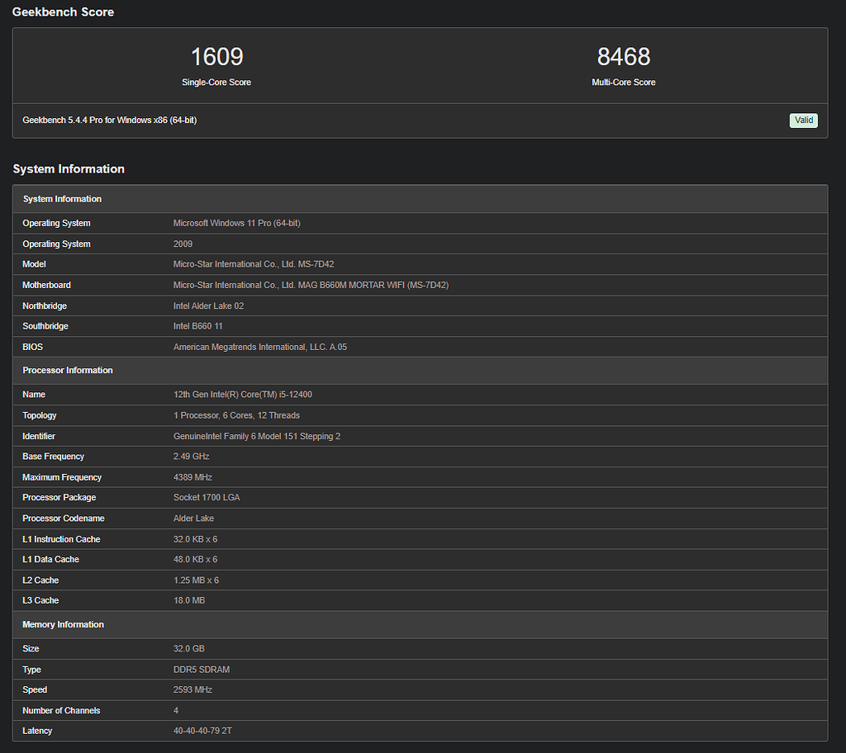Select the Multi-Core Score value 8468

623,56
